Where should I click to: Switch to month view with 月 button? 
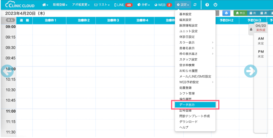[x=253, y=13]
